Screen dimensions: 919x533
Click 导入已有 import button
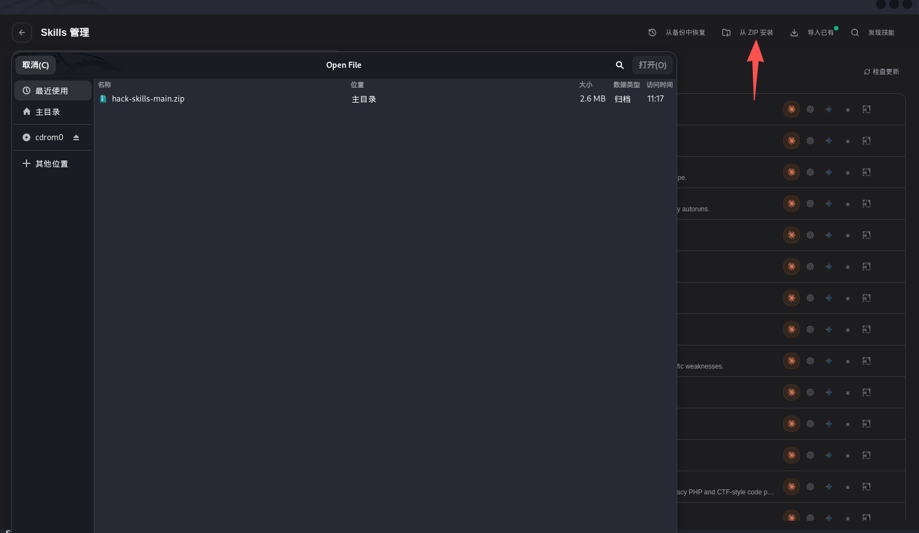tap(820, 33)
